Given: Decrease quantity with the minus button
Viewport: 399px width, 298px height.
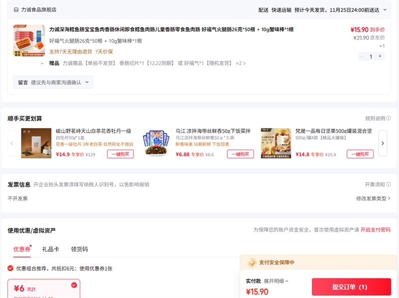Looking at the screenshot, I should pos(362,56).
